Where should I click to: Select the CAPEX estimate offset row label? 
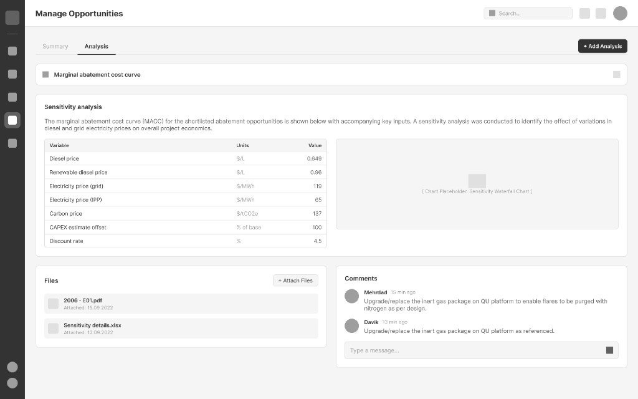[78, 227]
